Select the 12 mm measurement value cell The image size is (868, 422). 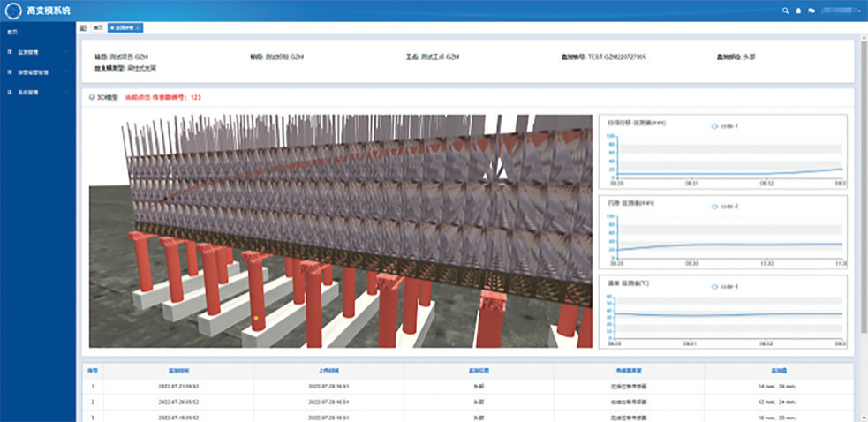point(779,402)
